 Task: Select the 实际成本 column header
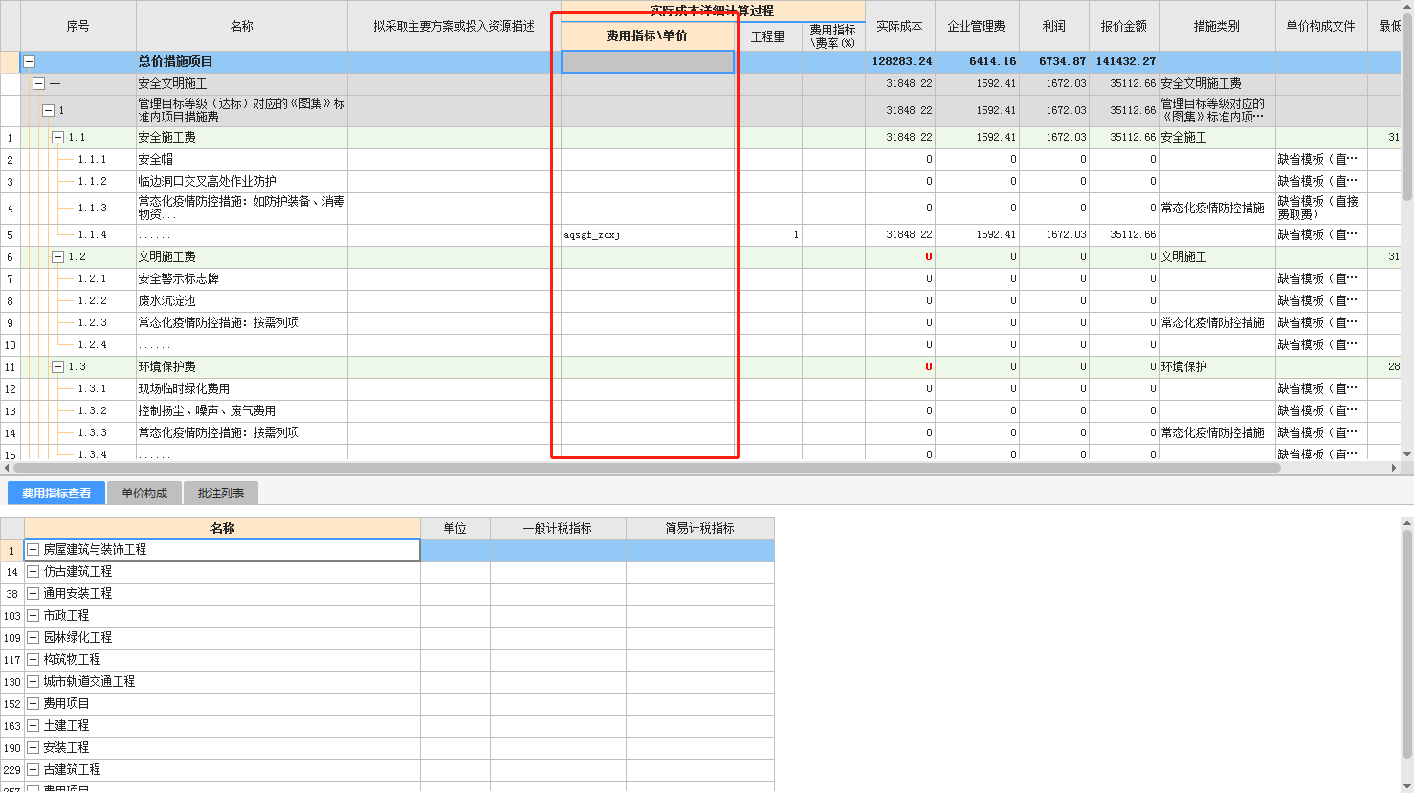click(899, 26)
